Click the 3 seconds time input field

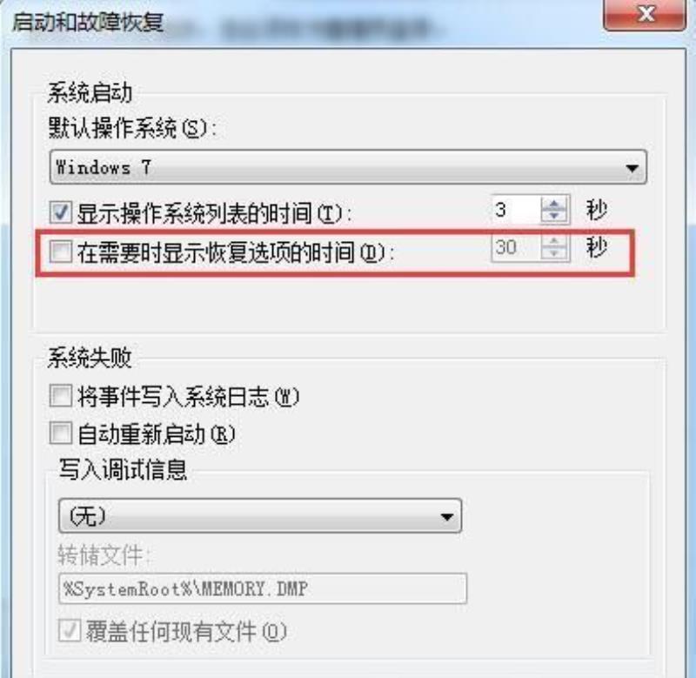(516, 210)
